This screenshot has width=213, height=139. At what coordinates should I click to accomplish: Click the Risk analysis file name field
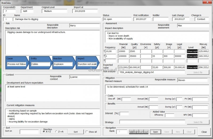point(151,72)
